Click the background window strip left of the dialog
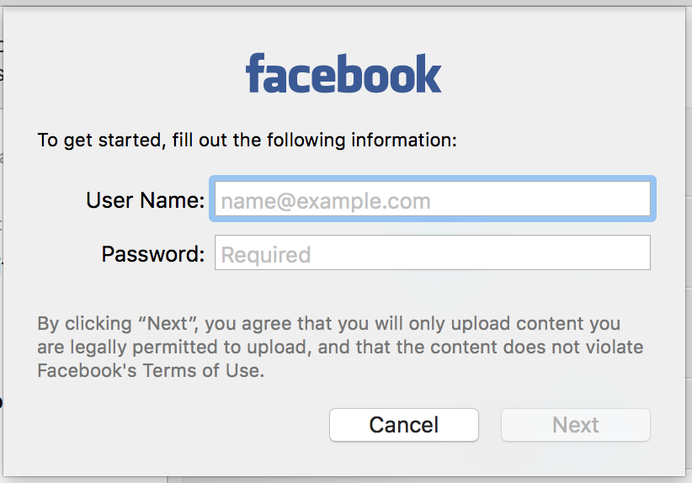The width and height of the screenshot is (692, 483). [x=2, y=220]
